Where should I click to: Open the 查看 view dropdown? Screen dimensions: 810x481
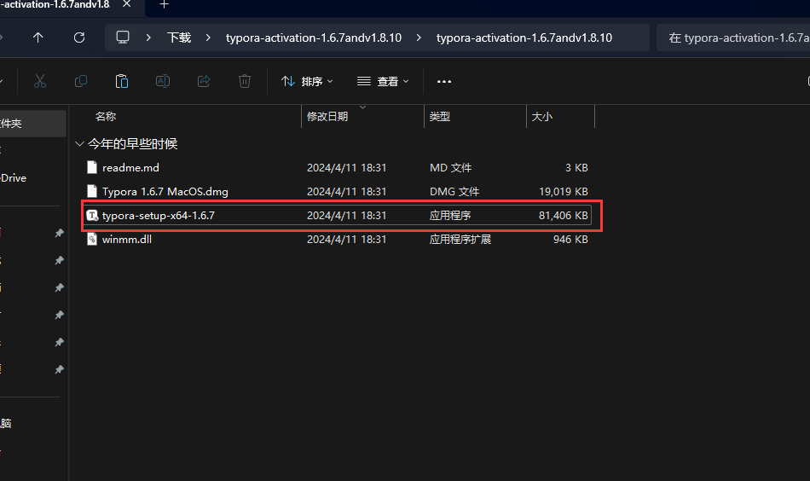tap(383, 81)
